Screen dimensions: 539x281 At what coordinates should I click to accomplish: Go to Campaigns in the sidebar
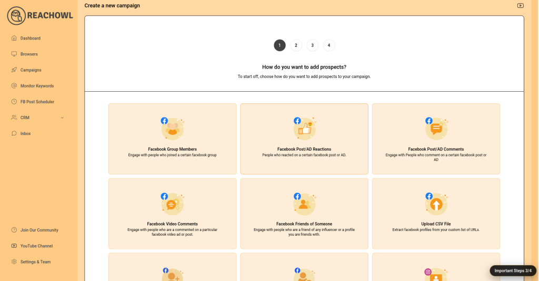click(31, 70)
